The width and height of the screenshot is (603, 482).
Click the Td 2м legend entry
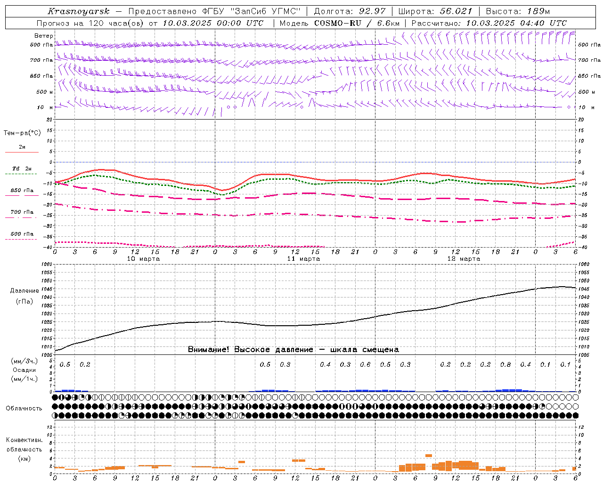tap(22, 169)
